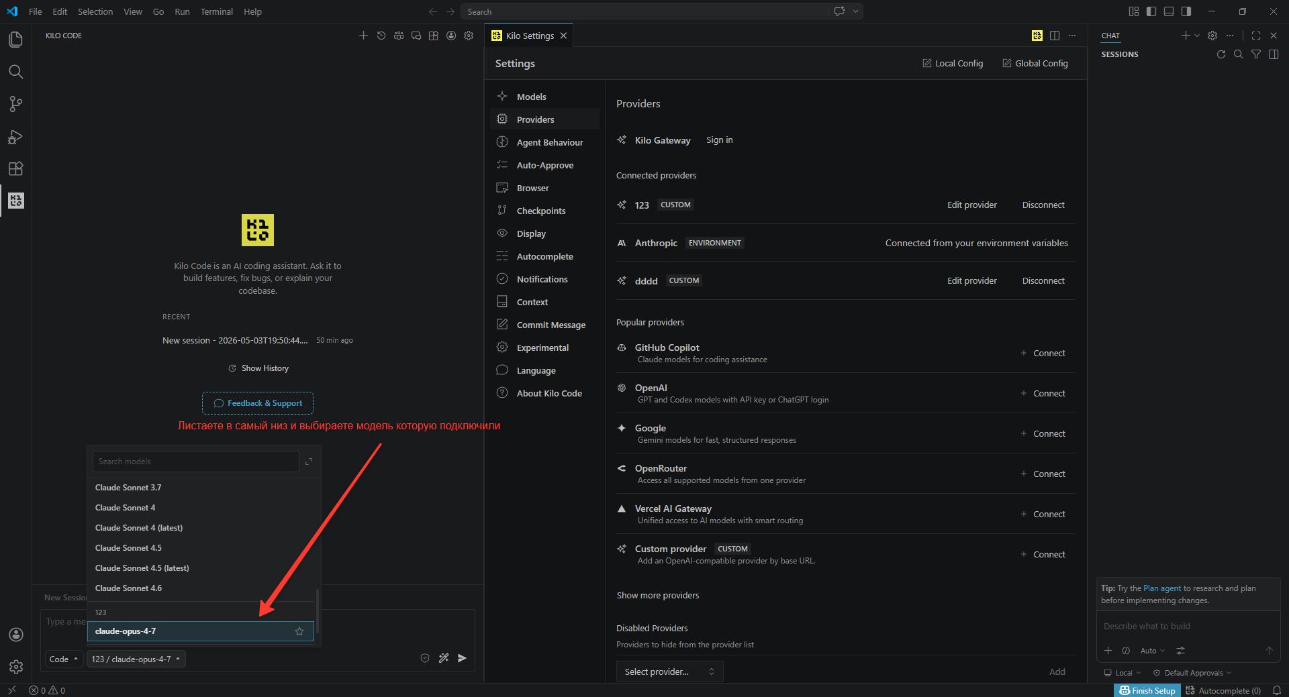Open the Explorer view in the activity bar
Viewport: 1289px width, 697px height.
tap(15, 40)
